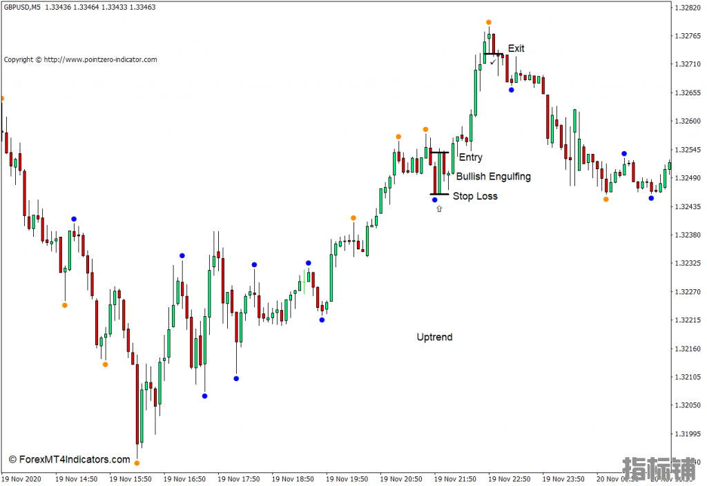
Task: Click the blue dot just below the Exit candles
Action: [512, 90]
